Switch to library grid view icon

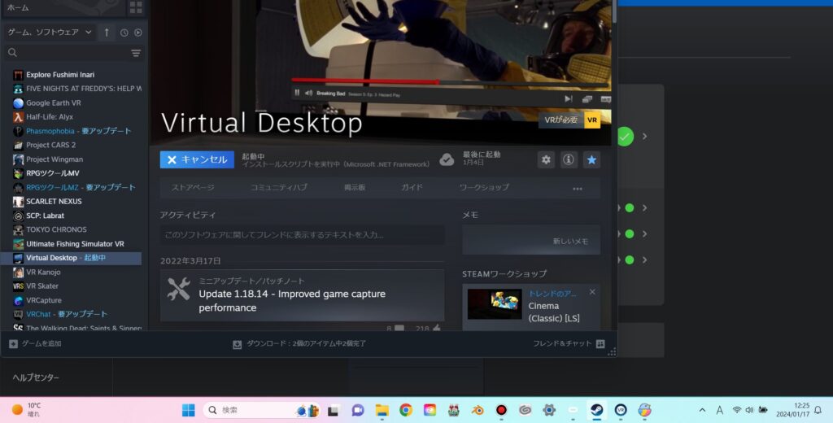[136, 7]
